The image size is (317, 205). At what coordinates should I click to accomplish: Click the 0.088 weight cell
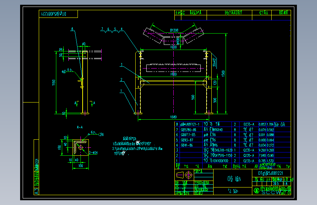click(270, 135)
